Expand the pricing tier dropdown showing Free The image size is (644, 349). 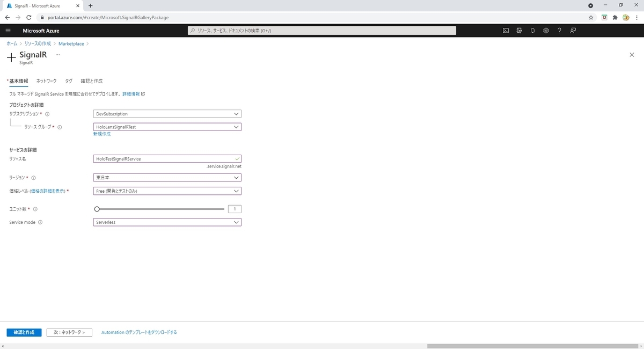[x=167, y=191]
